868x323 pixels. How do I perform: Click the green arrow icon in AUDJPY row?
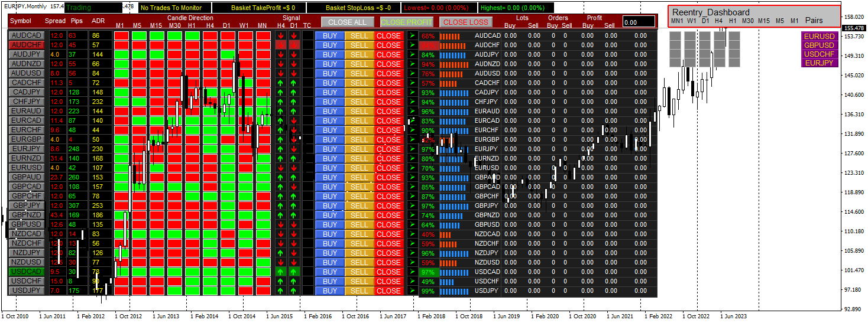[413, 55]
